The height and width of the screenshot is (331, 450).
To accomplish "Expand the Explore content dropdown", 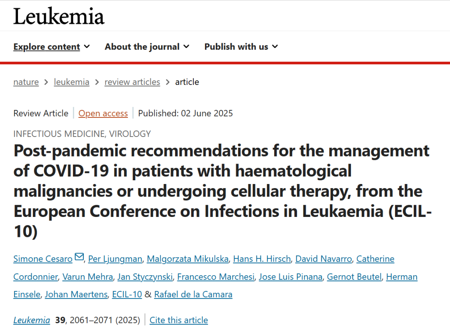I will point(52,47).
